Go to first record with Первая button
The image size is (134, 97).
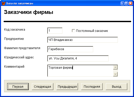click(x=18, y=86)
